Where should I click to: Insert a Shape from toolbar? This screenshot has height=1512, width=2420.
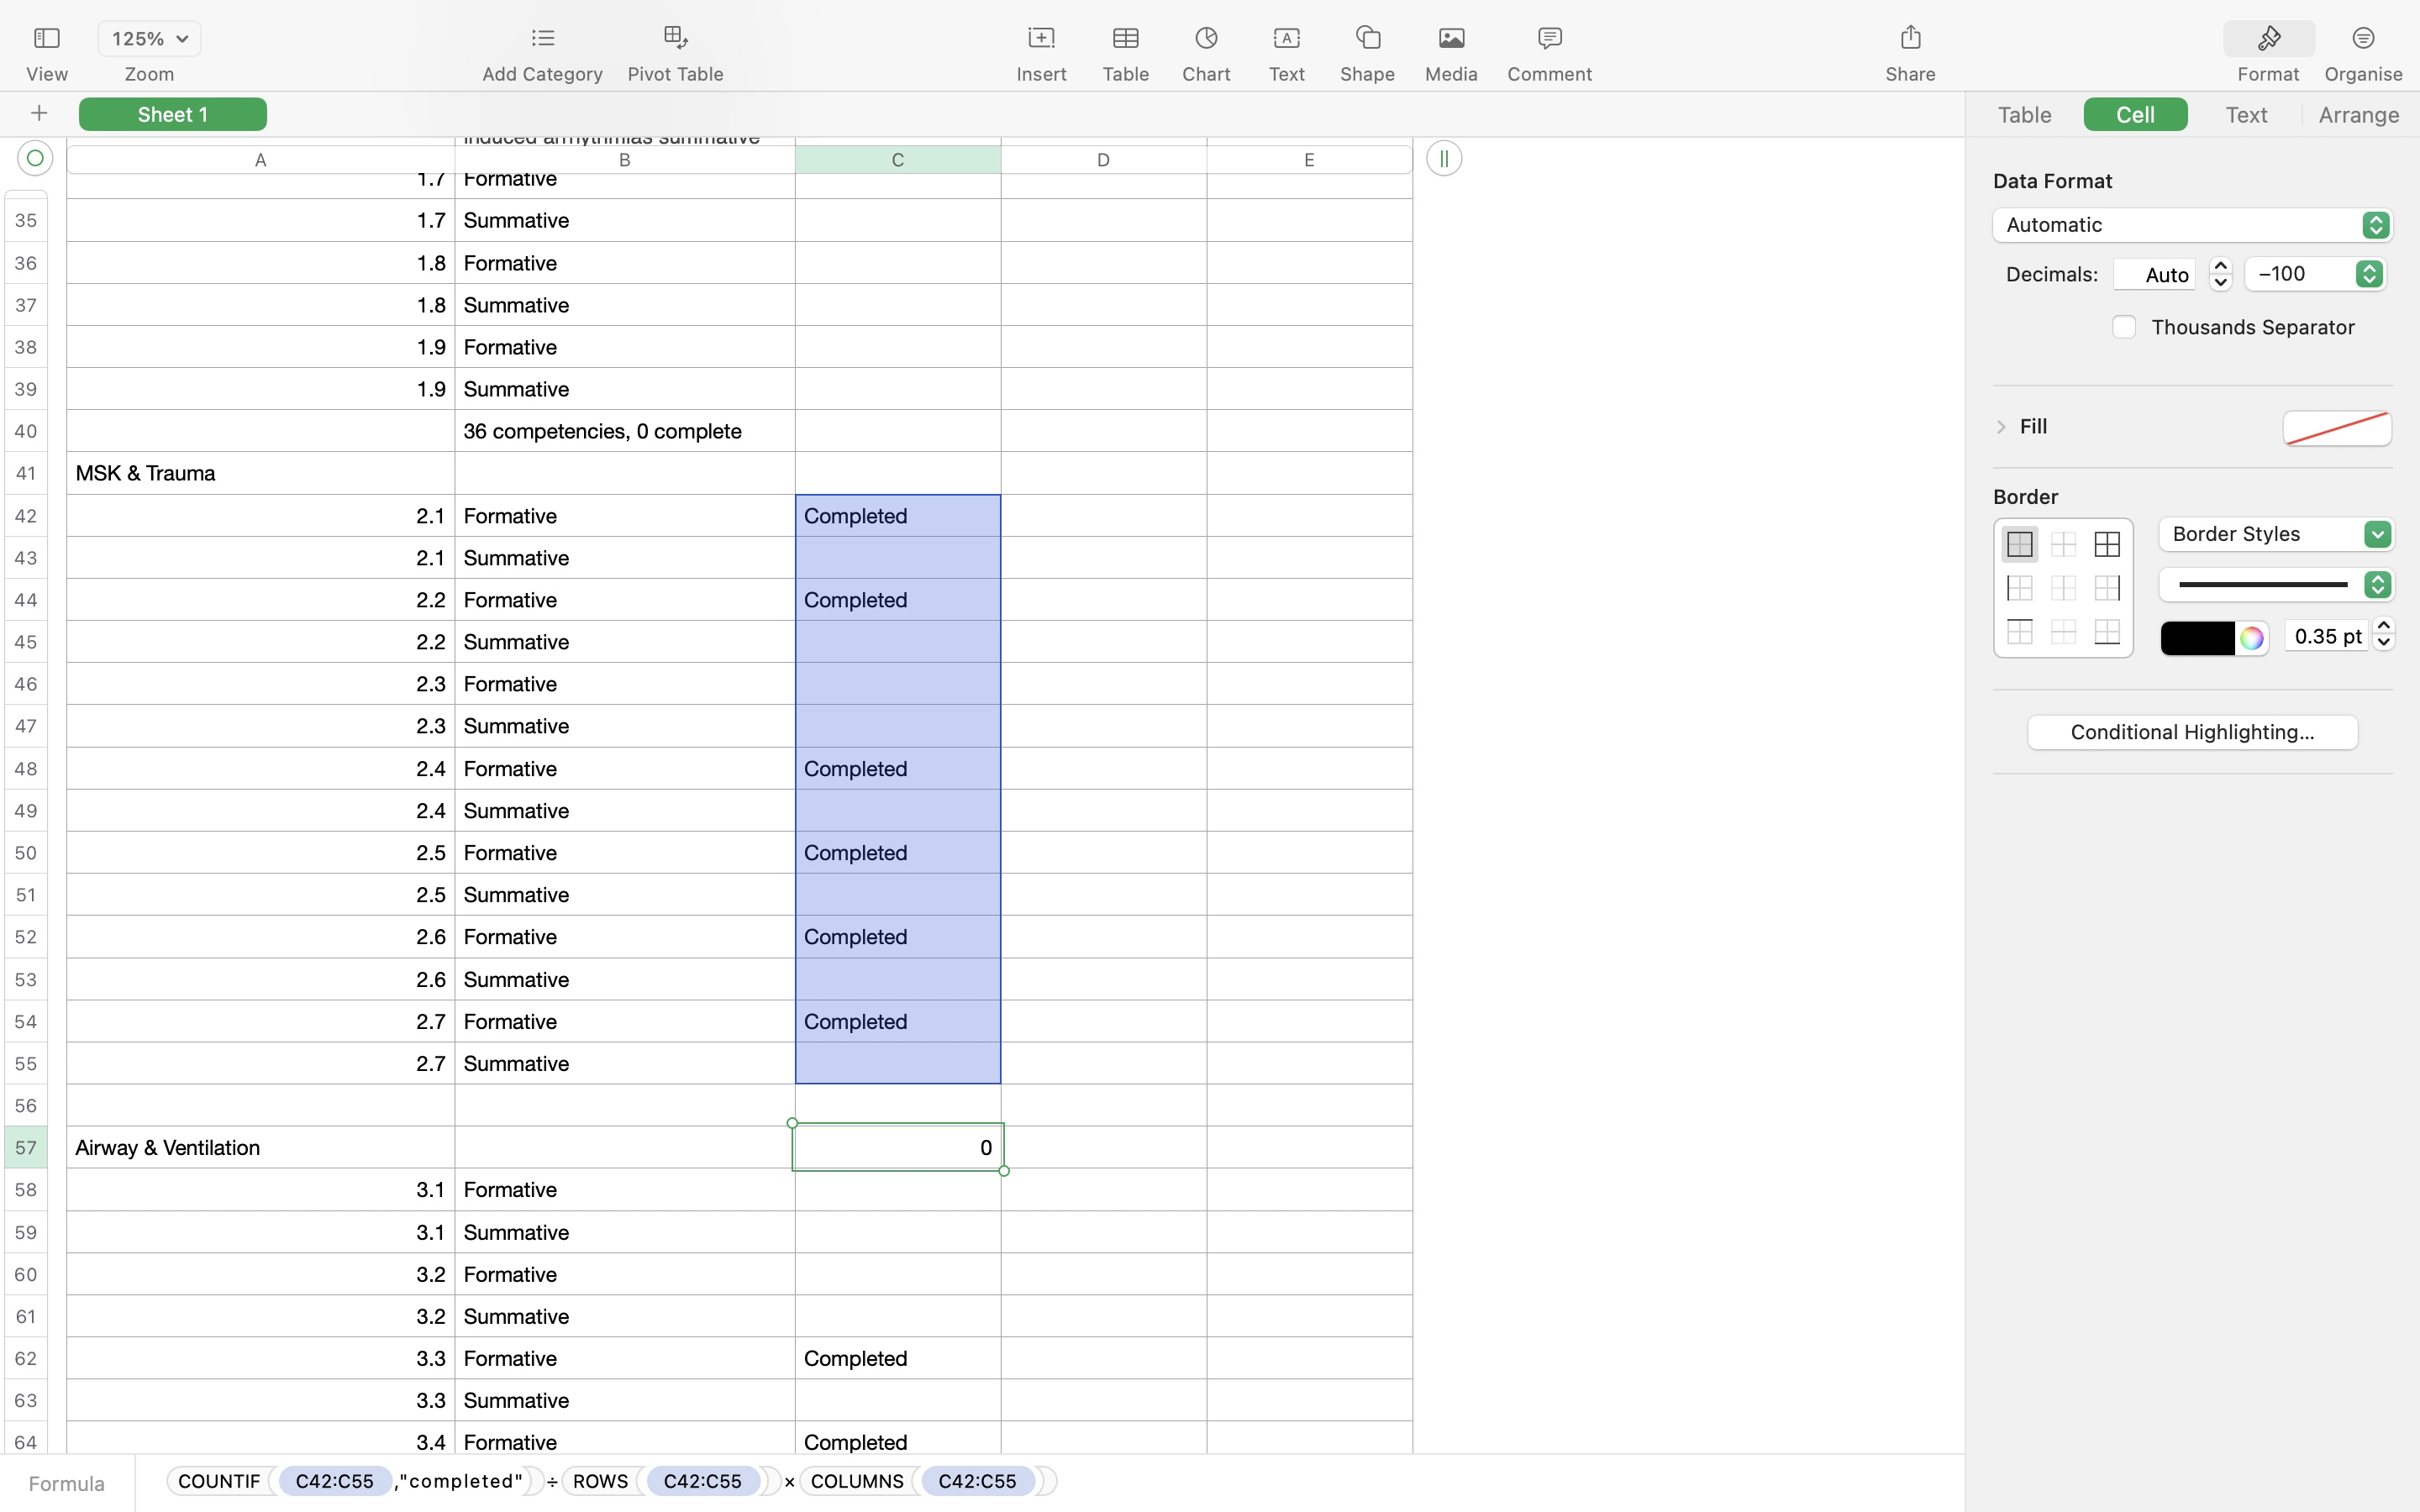tap(1367, 39)
